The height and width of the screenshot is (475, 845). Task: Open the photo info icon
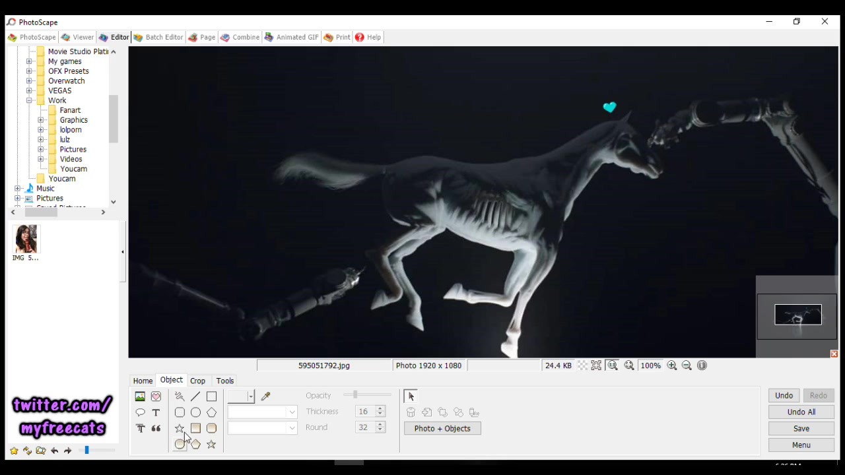click(702, 365)
